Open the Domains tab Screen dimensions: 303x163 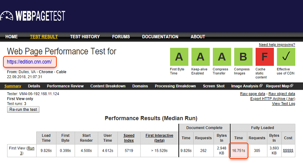(x=140, y=86)
